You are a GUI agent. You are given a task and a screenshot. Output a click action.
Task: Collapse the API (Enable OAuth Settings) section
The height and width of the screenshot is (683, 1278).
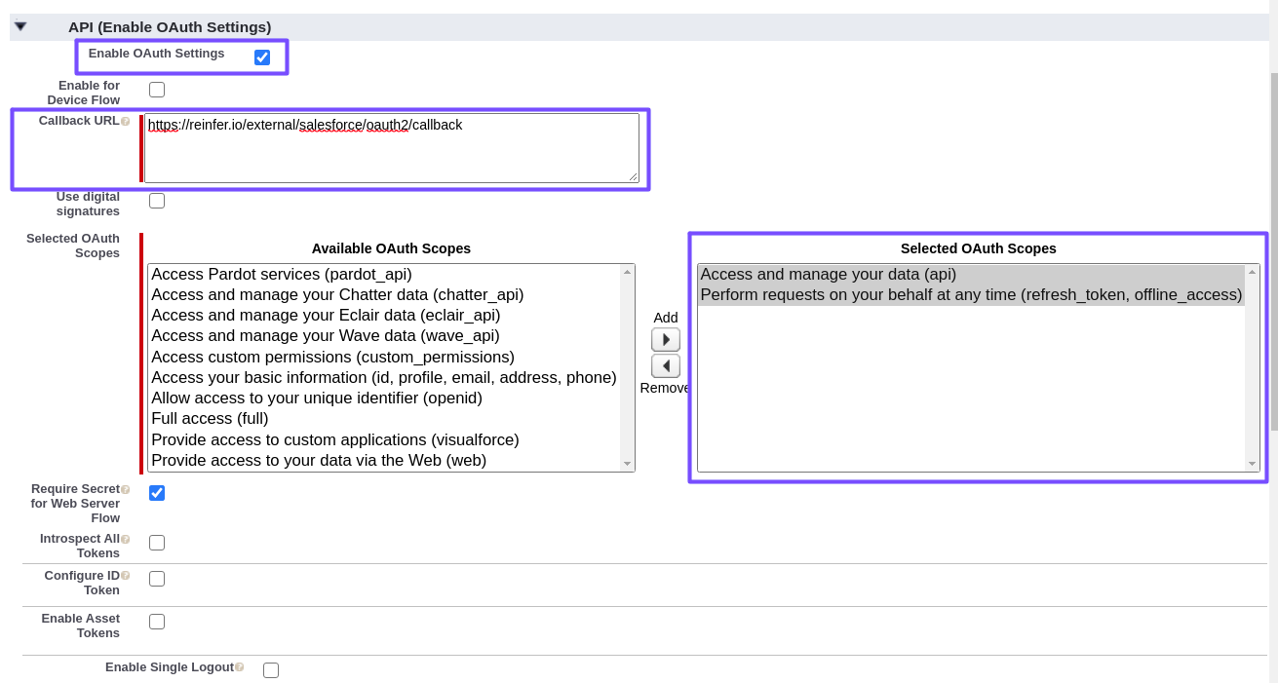tap(20, 26)
